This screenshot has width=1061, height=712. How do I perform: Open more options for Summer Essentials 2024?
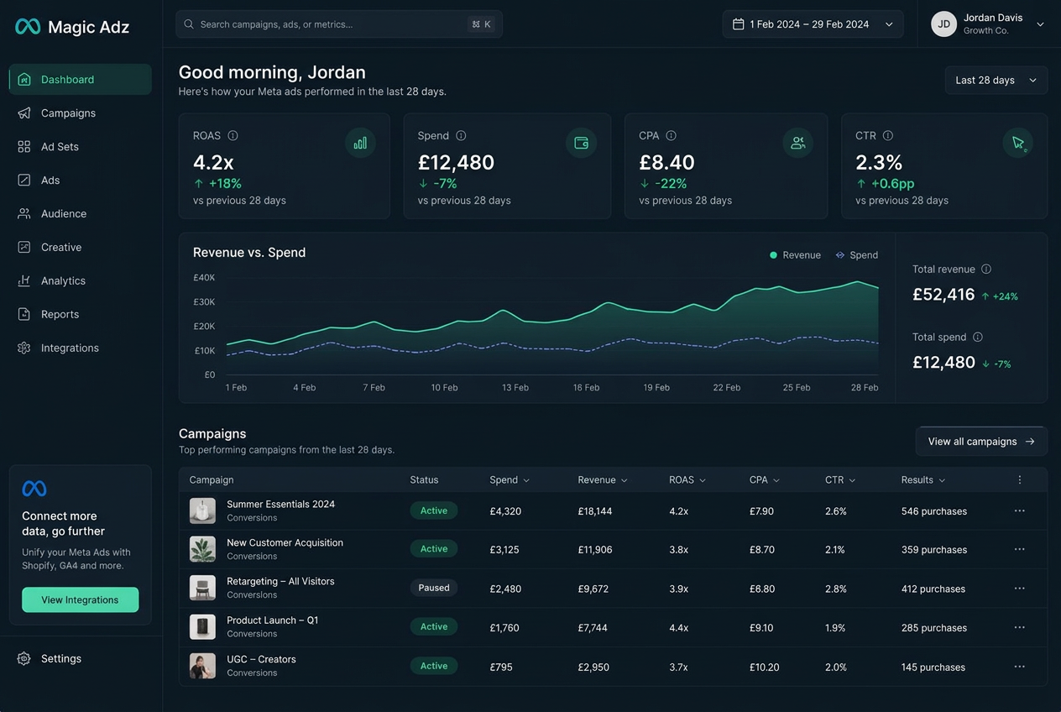(x=1020, y=511)
